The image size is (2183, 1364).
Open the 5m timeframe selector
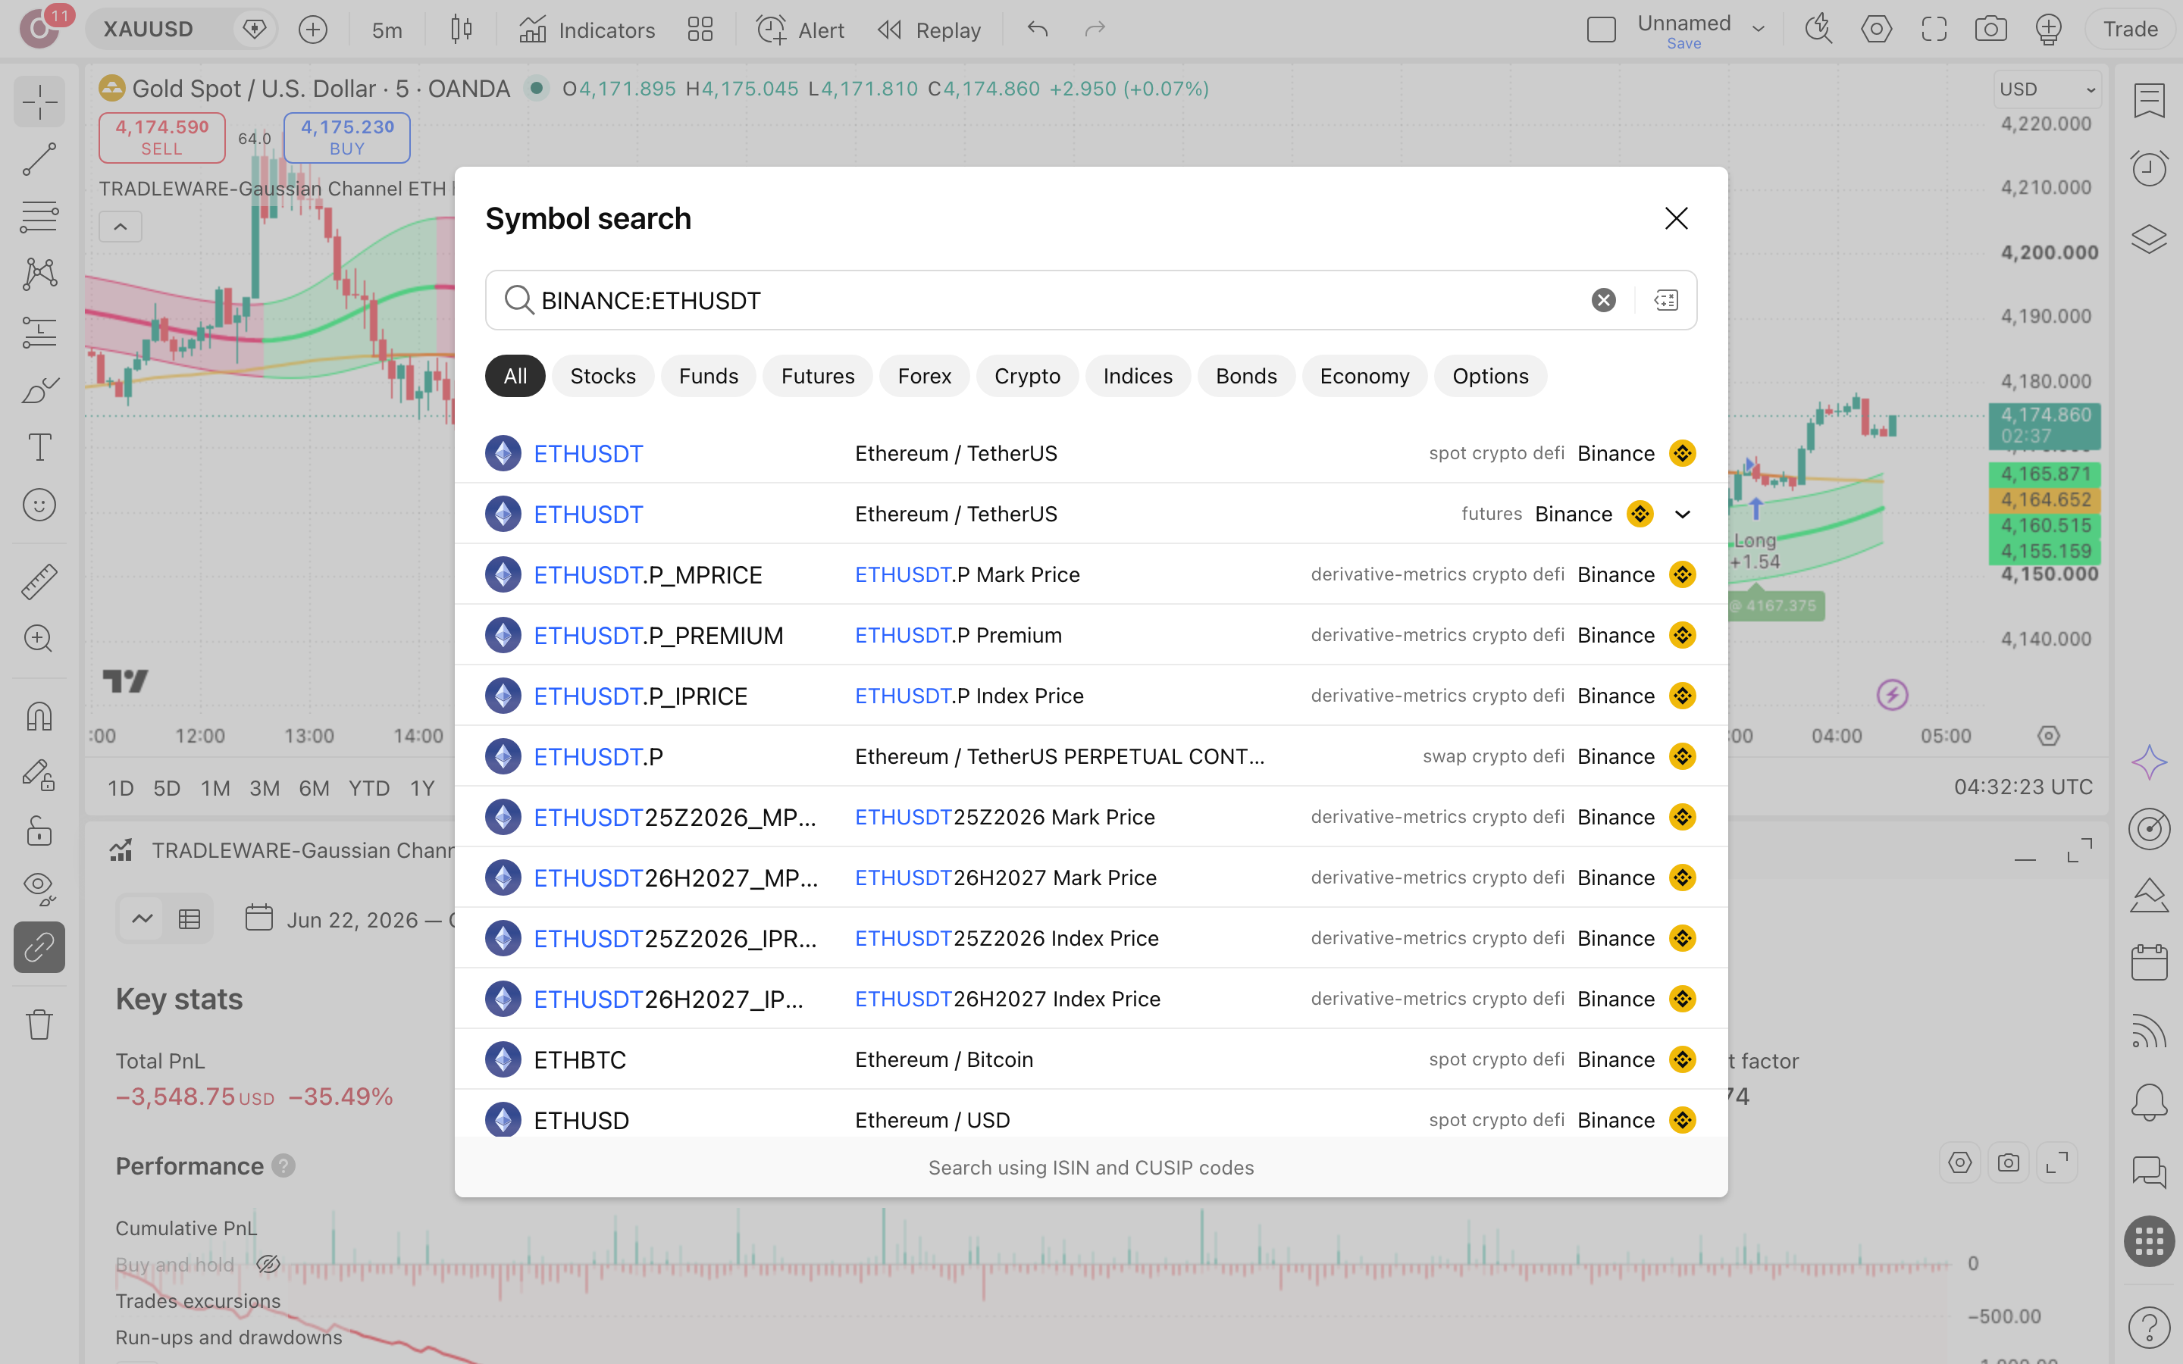387,30
